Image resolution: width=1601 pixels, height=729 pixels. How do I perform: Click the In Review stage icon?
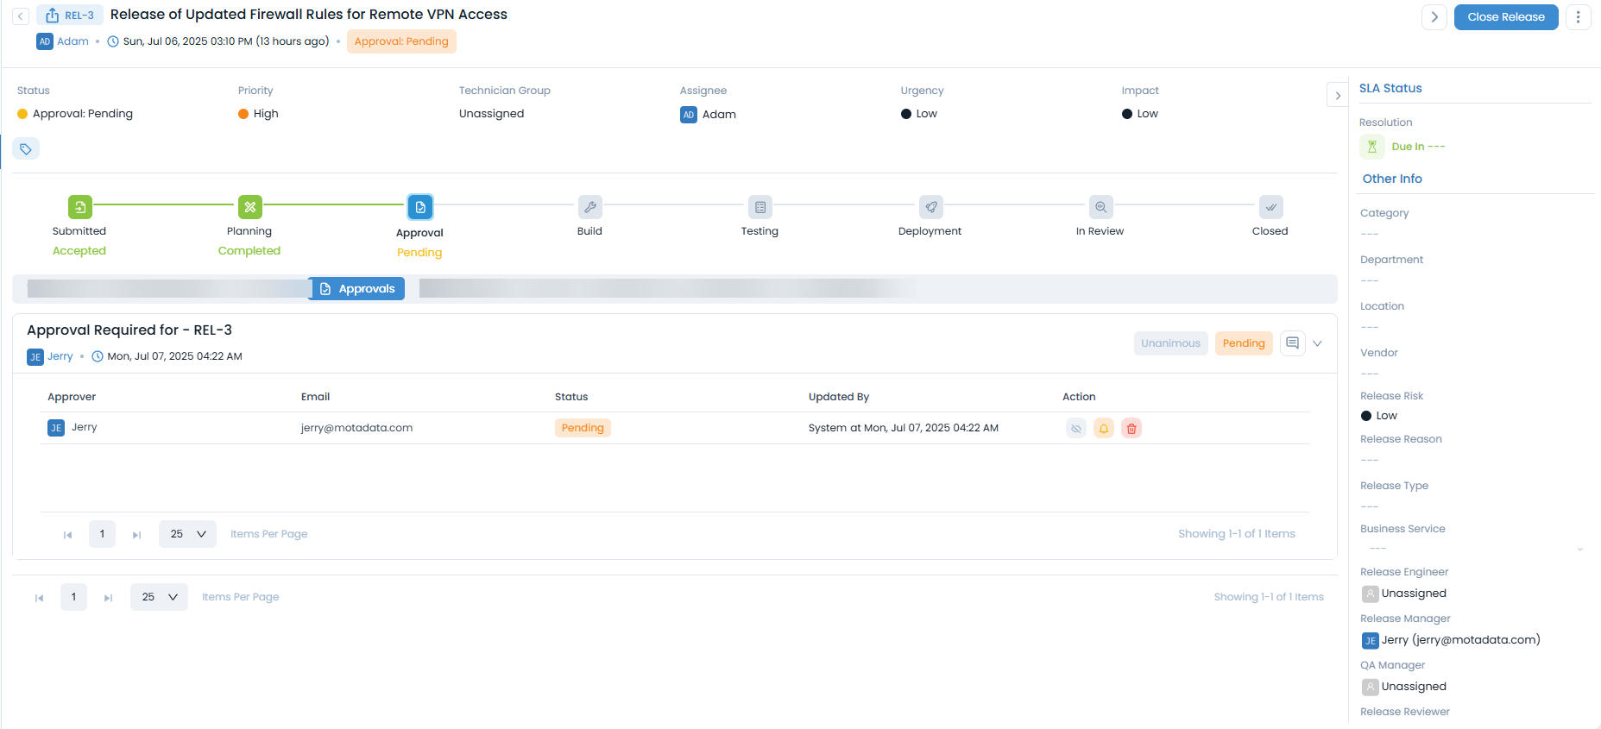coord(1100,207)
